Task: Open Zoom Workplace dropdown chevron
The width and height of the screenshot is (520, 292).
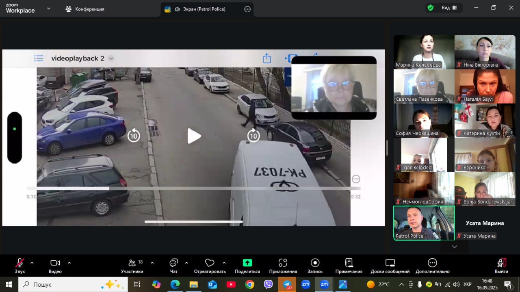Action: [49, 9]
